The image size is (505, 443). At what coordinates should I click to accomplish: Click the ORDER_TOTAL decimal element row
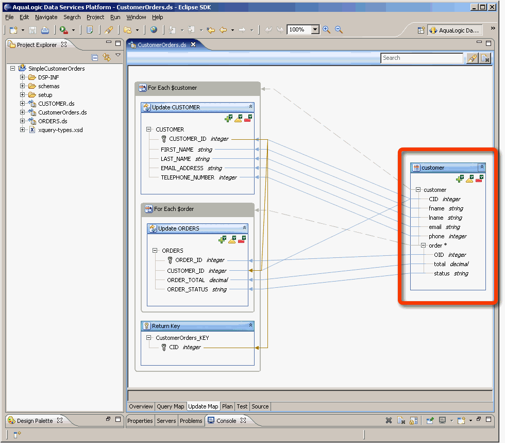[x=197, y=280]
